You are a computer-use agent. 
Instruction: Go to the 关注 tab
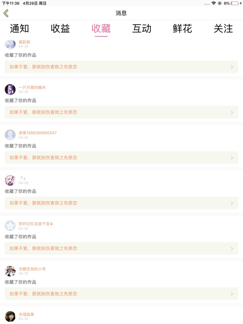click(x=223, y=28)
